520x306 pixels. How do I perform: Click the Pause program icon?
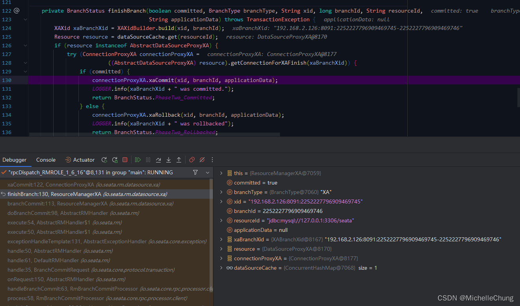(x=148, y=160)
